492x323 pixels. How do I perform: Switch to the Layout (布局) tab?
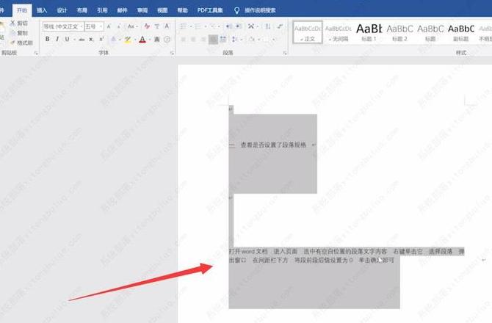82,10
